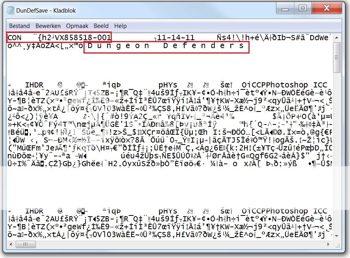Click the Help menu item

coord(120,26)
